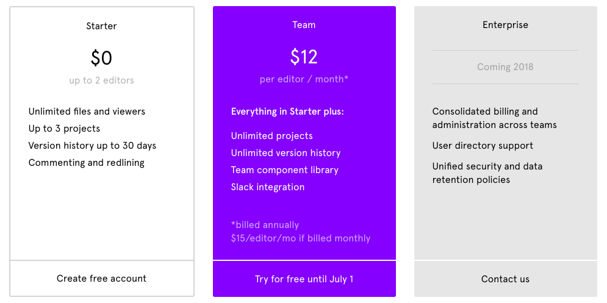Viewport: 607px width, 303px height.
Task: Click 'Version history up to 30 days'
Action: (x=92, y=146)
